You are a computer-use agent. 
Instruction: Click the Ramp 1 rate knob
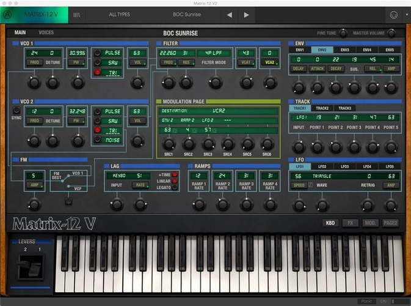coord(198,204)
